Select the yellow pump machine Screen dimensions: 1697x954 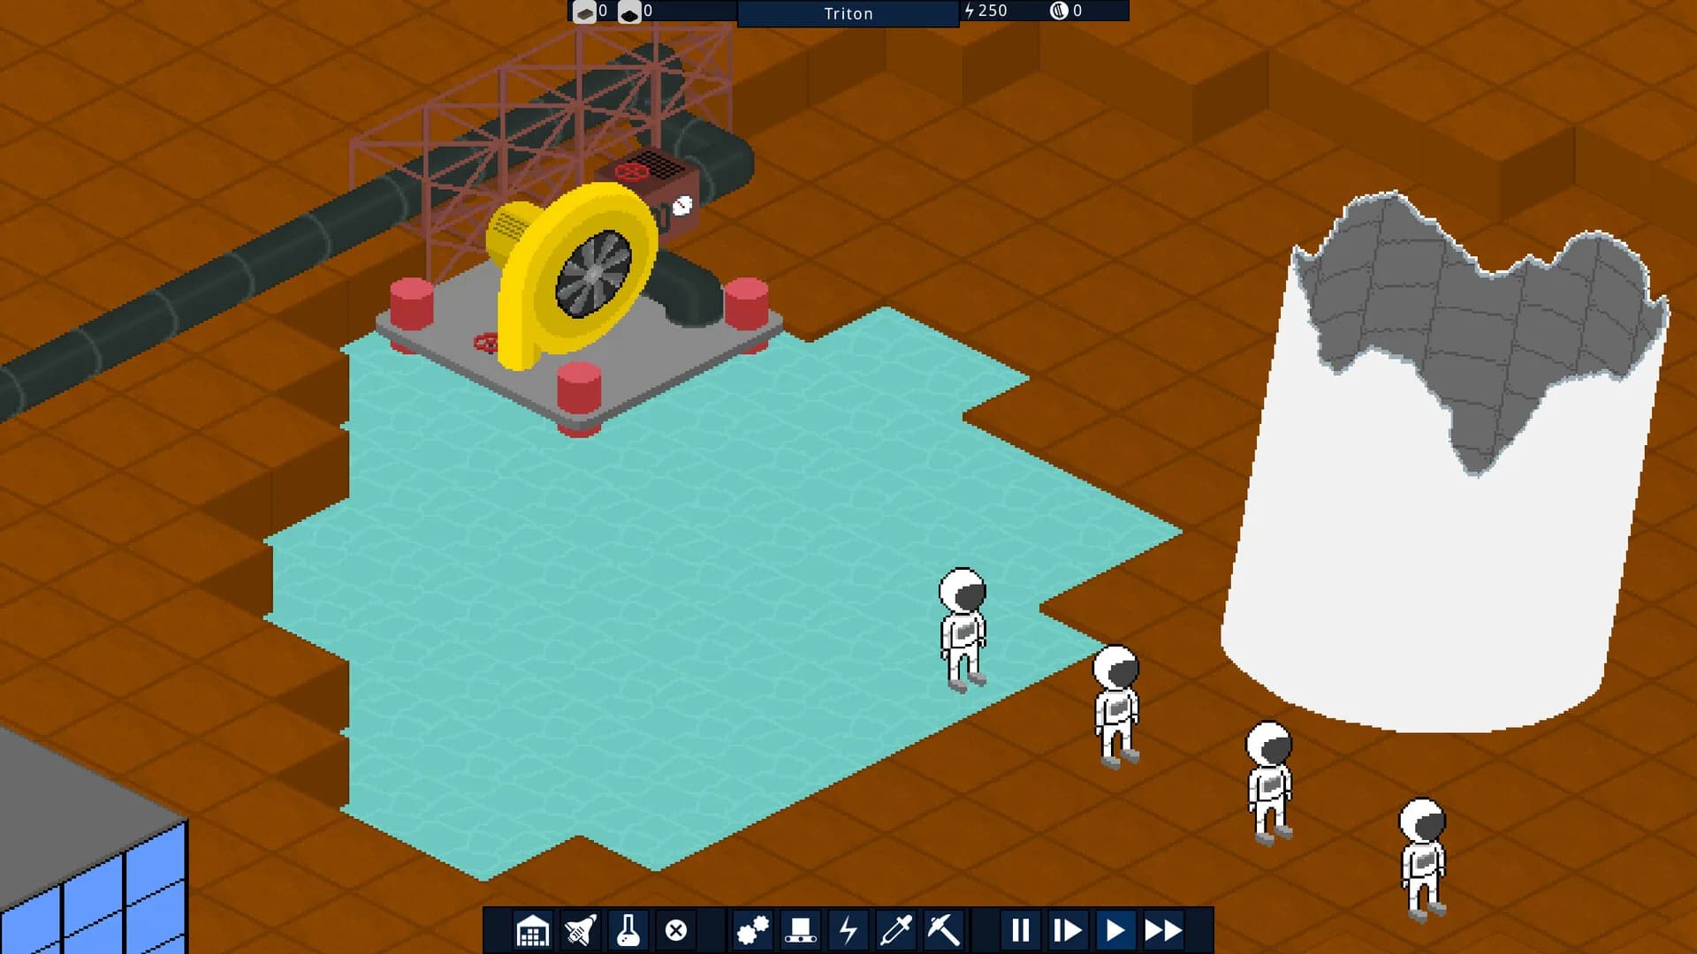(579, 274)
